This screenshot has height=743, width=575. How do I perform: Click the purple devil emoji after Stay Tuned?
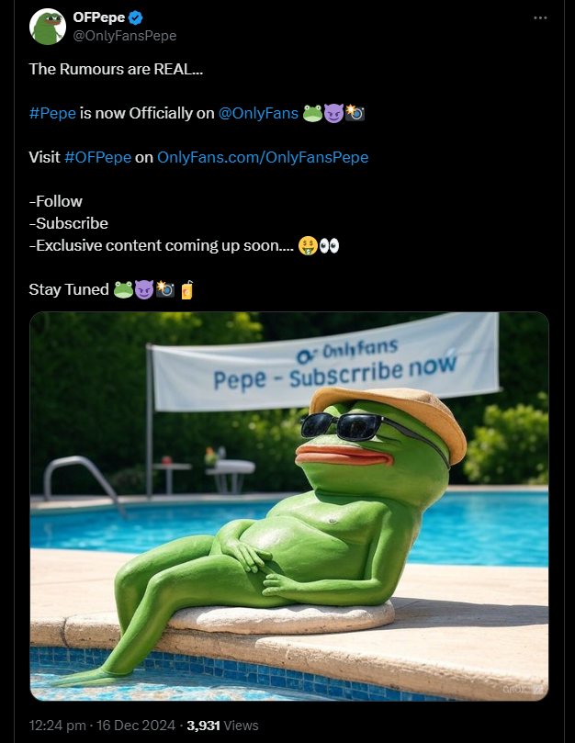tap(143, 287)
